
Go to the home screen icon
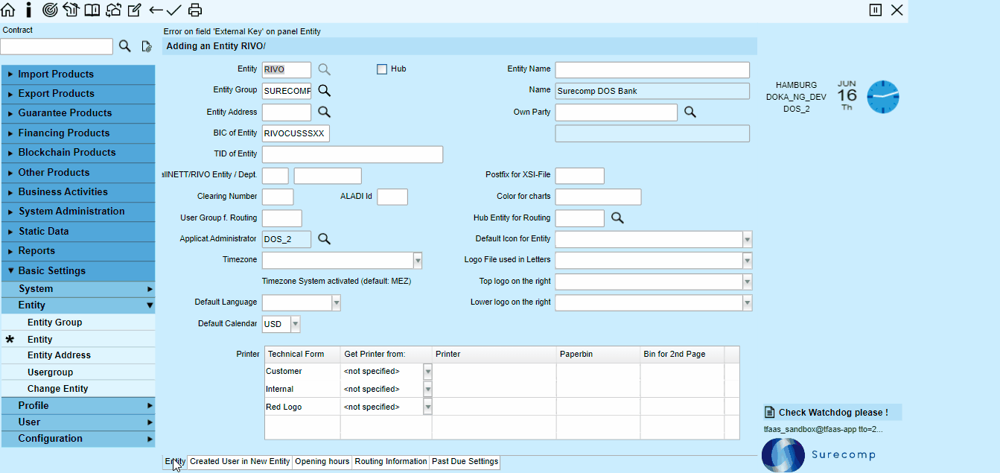(x=8, y=10)
